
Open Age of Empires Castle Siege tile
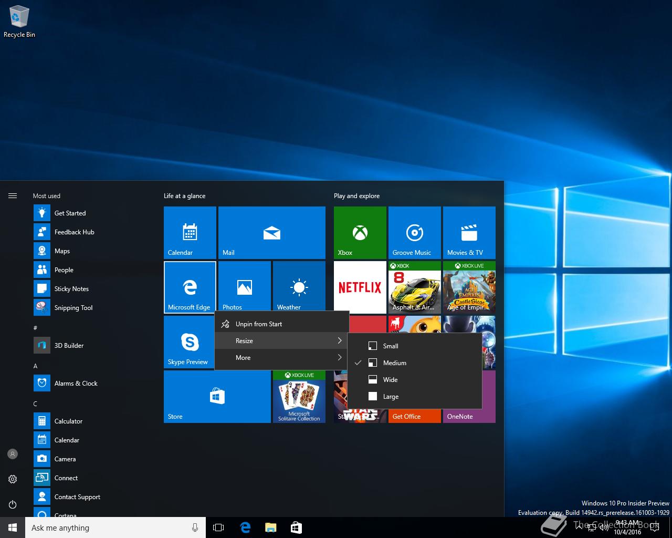click(x=469, y=287)
